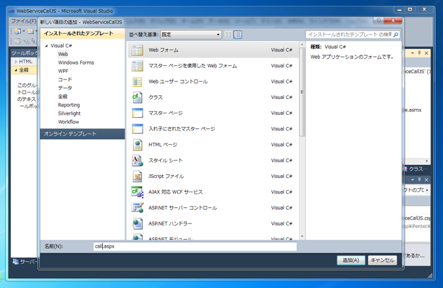Select the AJAX 対応 WCF サービス icon

(137, 192)
